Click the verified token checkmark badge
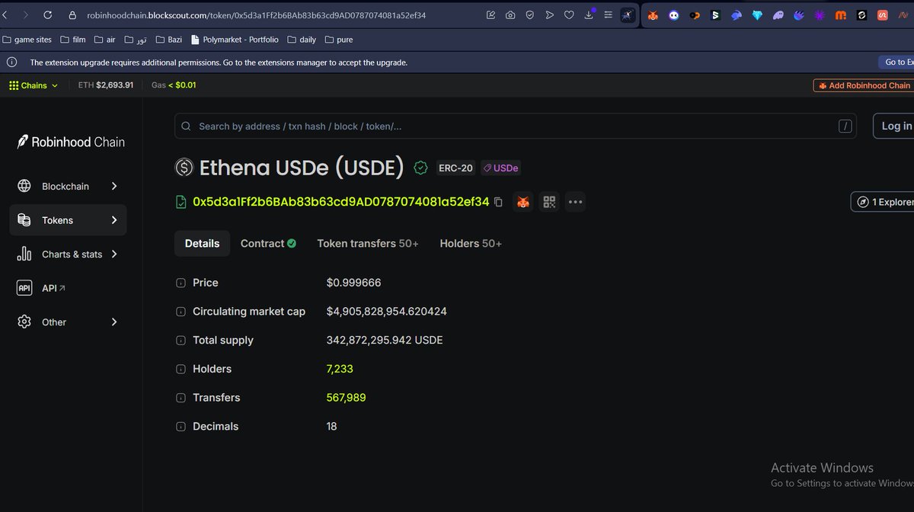Screen dimensions: 914x512 420,168
